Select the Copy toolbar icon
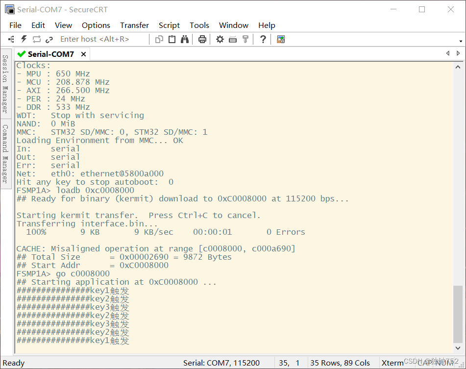This screenshot has width=466, height=369. tap(159, 39)
